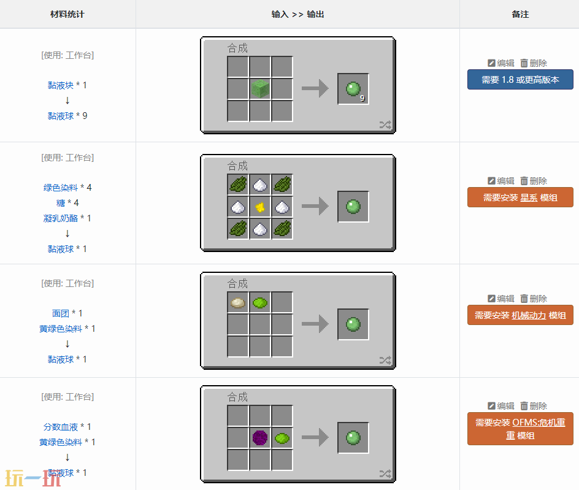Click the top-right green dye in the 星系 recipe
Screen dimensions: 579x490
point(282,184)
